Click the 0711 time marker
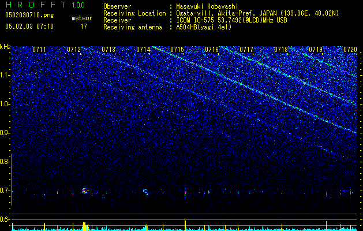 coord(39,50)
